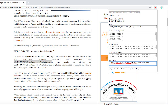Viewport: 168px width, 105px height.
Task: Click highlighted CORP_INVOICE_08.14.2011_Pr.phyldoc.exe text
Action: (x=33, y=62)
